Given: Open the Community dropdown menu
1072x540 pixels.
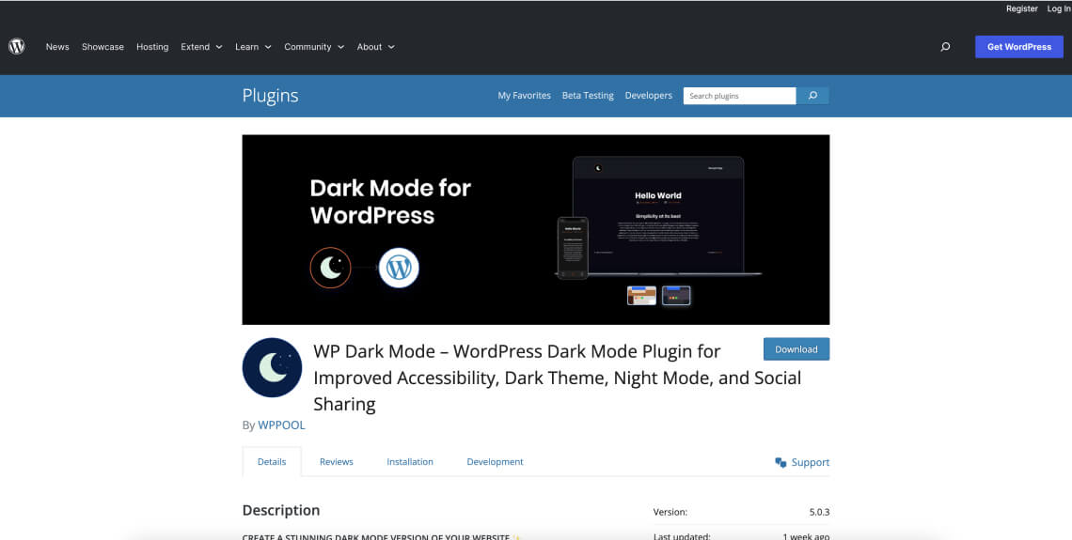Looking at the screenshot, I should pos(314,47).
